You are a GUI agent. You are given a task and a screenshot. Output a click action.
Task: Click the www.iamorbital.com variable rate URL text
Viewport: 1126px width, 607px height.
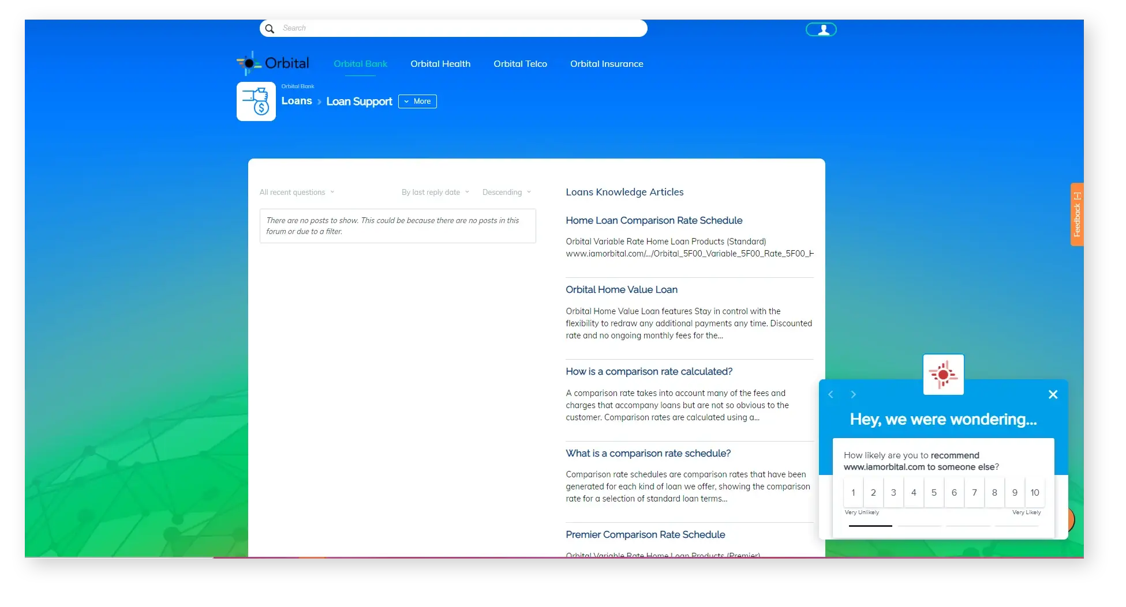point(690,254)
